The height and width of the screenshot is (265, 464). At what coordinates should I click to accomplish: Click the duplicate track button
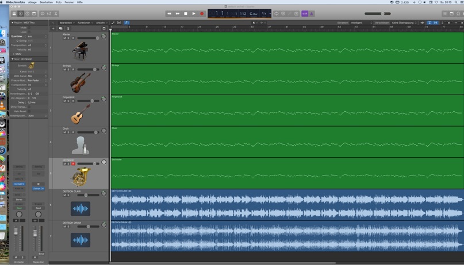coord(61,28)
